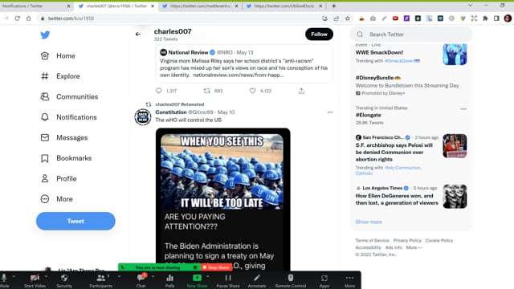
Task: Open Privacy Policy link
Action: click(407, 241)
